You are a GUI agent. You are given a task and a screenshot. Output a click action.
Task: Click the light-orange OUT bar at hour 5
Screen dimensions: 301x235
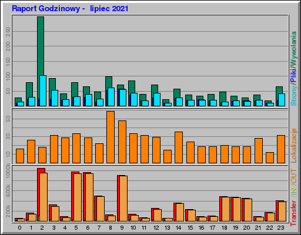click(78, 197)
